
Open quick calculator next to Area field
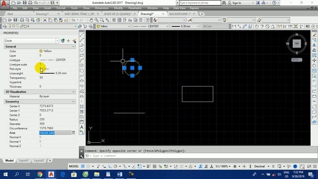tap(74, 133)
